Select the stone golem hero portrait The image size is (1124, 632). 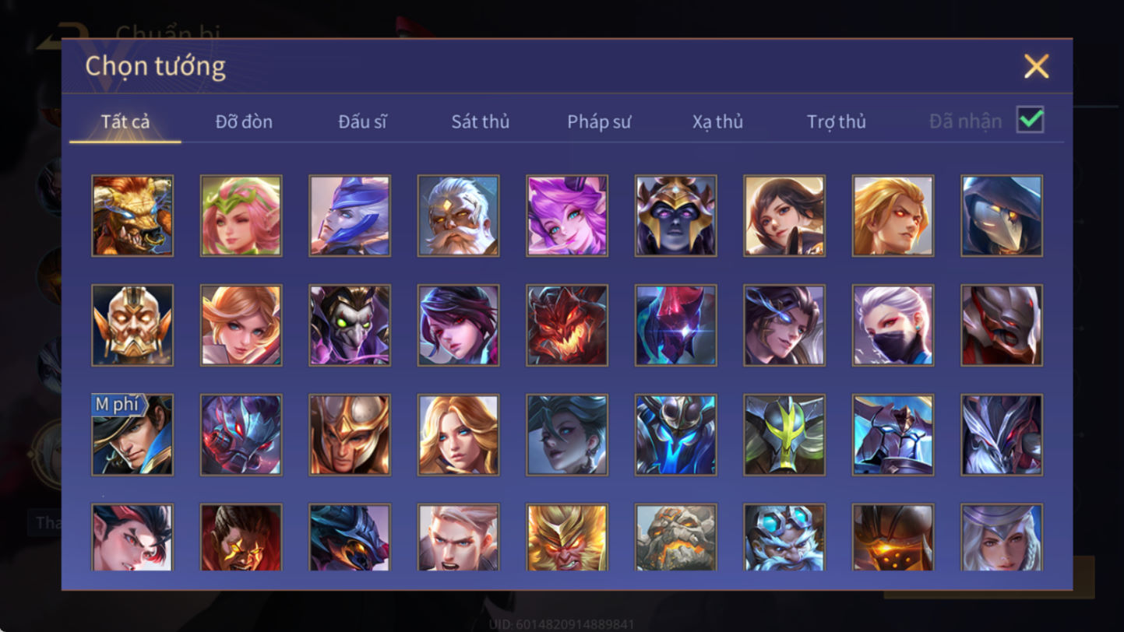(675, 537)
